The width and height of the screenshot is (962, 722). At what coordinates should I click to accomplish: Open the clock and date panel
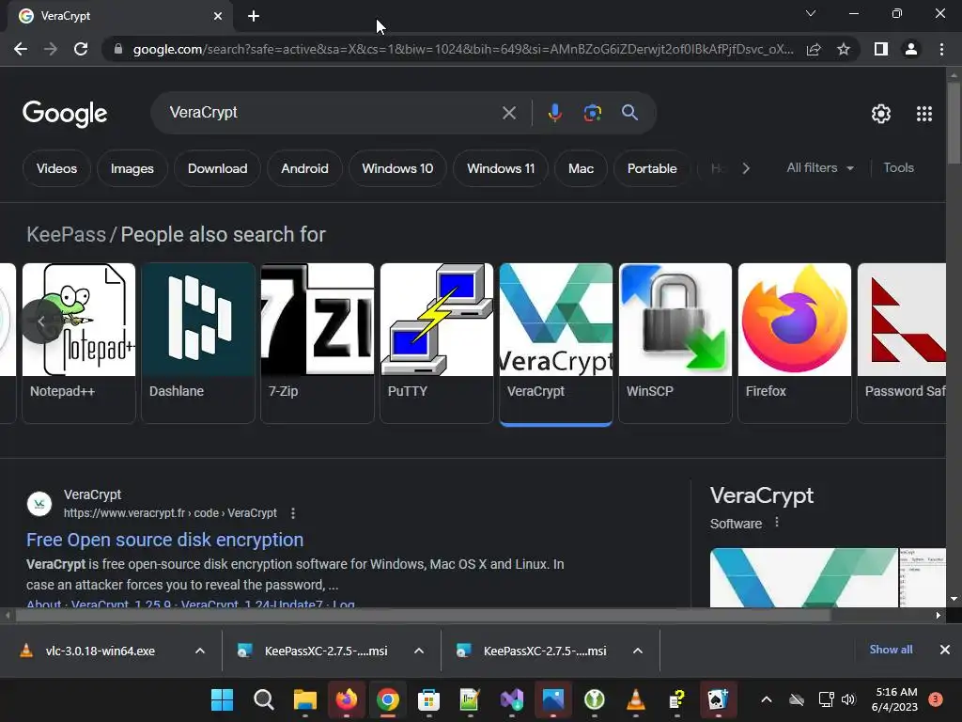895,699
